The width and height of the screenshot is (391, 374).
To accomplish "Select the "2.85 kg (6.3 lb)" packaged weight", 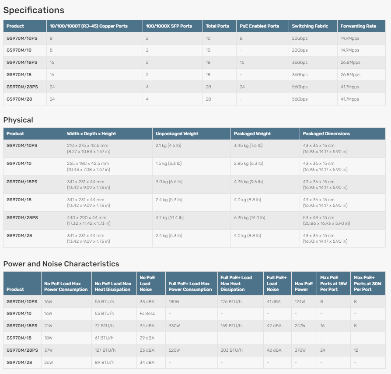I will [x=248, y=164].
